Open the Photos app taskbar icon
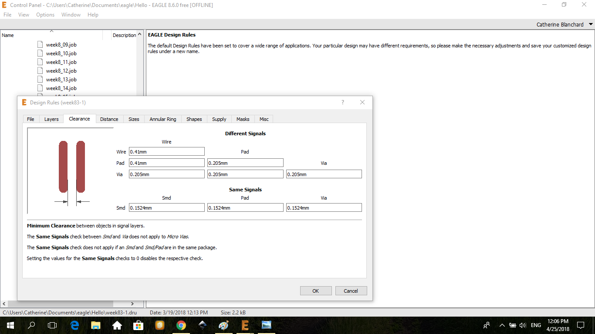This screenshot has width=595, height=334. pos(266,325)
